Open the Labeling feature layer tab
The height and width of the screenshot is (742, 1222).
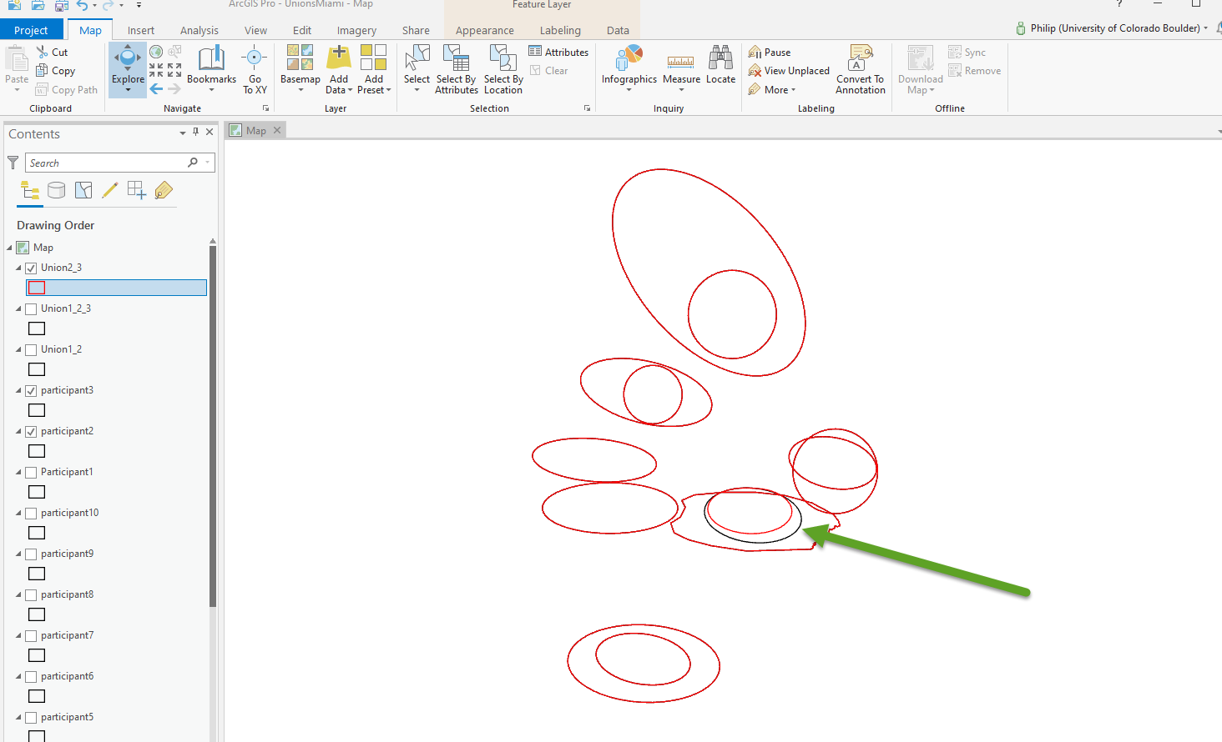pos(560,30)
